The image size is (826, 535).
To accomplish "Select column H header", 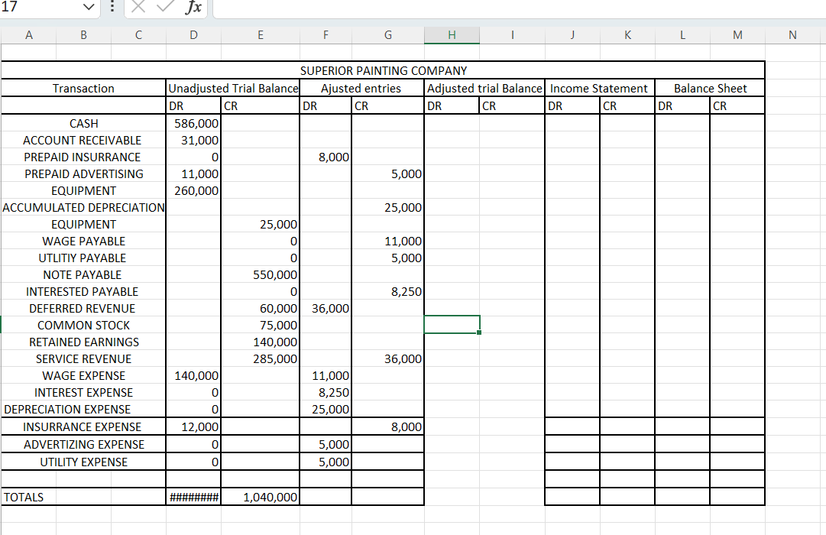I will (452, 35).
